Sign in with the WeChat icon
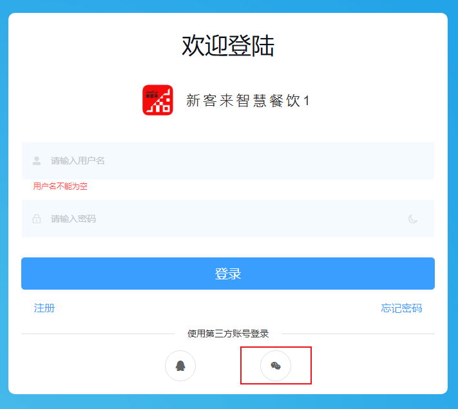Viewport: 458px width, 409px height. pyautogui.click(x=276, y=366)
